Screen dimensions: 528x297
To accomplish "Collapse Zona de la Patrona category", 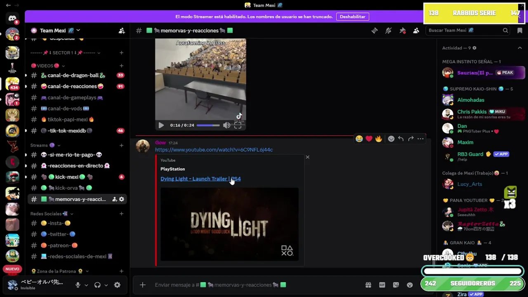I will pyautogui.click(x=60, y=271).
